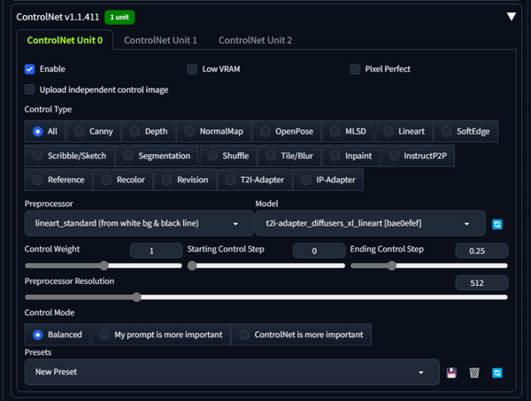Expand the Presets dropdown
The height and width of the screenshot is (401, 531).
coord(232,372)
